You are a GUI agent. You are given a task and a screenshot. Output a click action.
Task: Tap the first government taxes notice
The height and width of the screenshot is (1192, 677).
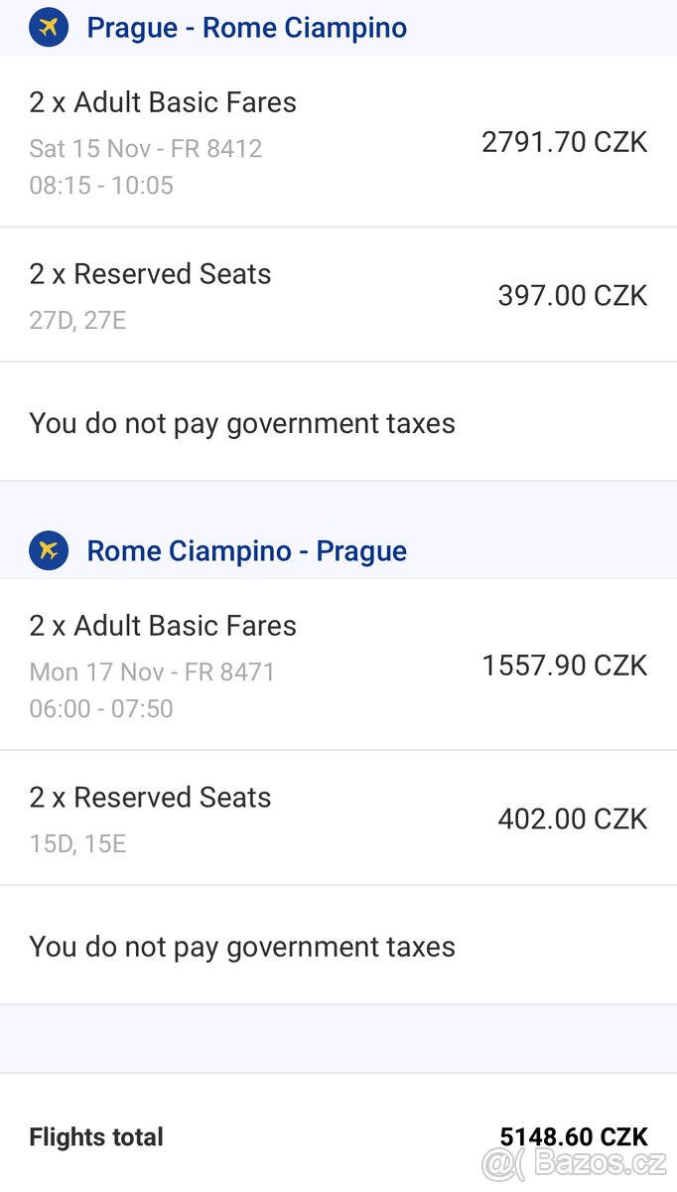pos(242,423)
